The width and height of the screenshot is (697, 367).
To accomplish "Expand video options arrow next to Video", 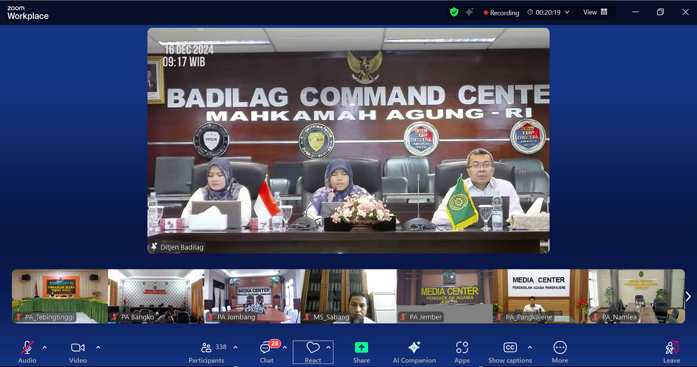I will pos(98,347).
